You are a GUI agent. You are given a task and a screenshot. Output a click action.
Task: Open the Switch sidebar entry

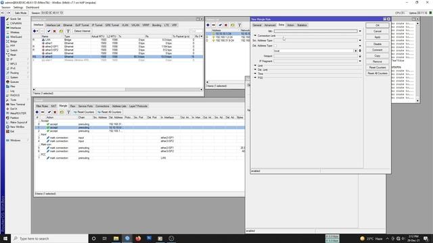pos(14,51)
